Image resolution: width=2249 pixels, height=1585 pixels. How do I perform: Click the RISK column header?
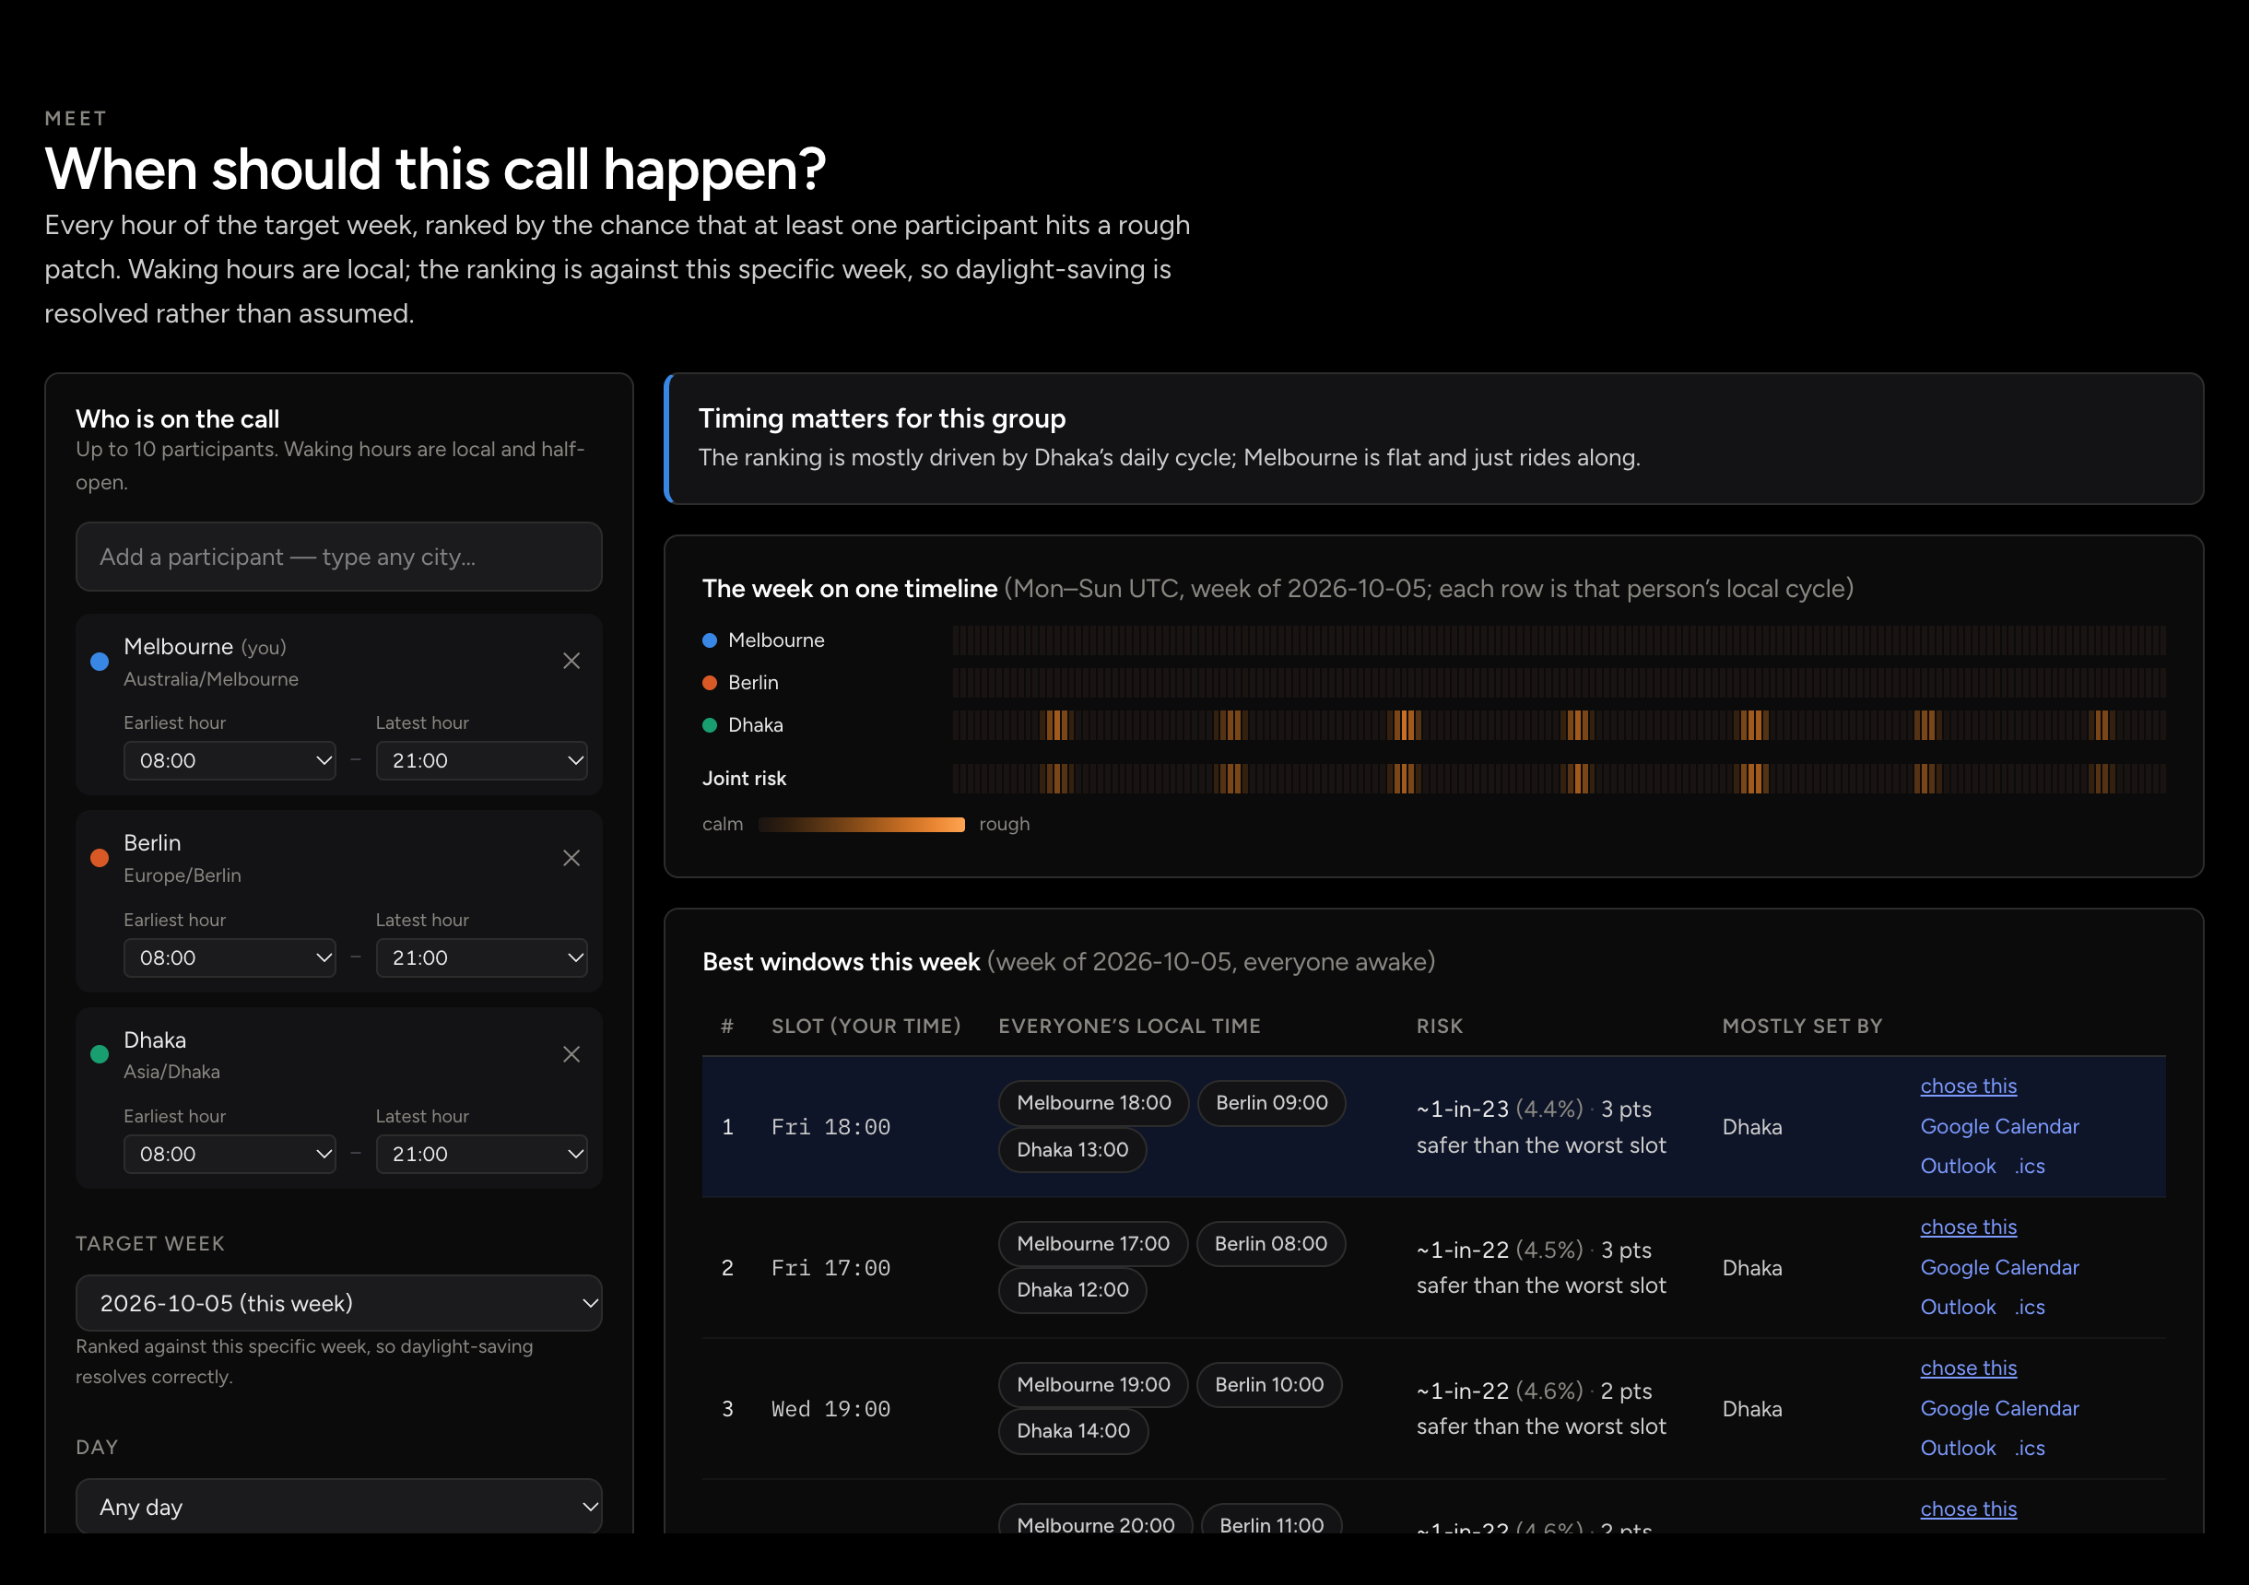(1439, 1026)
